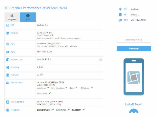Open the Change OS/API/Etc. field

[x=134, y=40]
